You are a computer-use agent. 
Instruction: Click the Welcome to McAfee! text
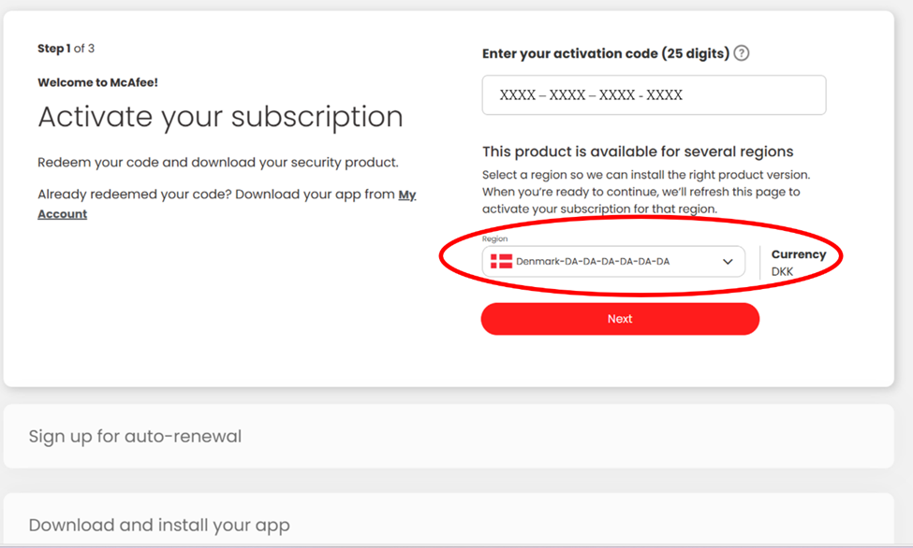(97, 82)
